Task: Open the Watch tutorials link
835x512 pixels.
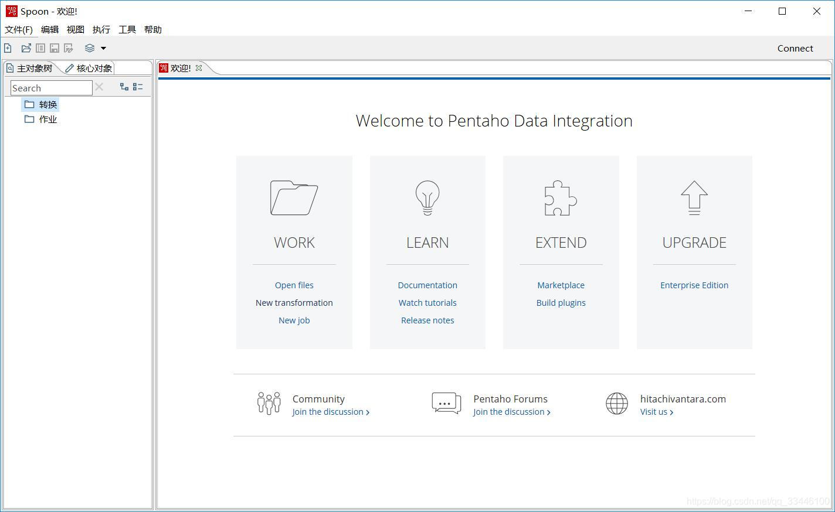Action: [x=427, y=303]
